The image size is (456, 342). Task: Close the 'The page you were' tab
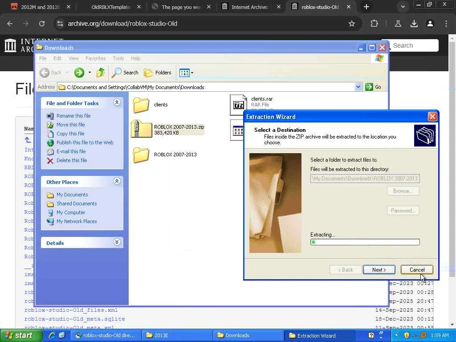click(208, 7)
